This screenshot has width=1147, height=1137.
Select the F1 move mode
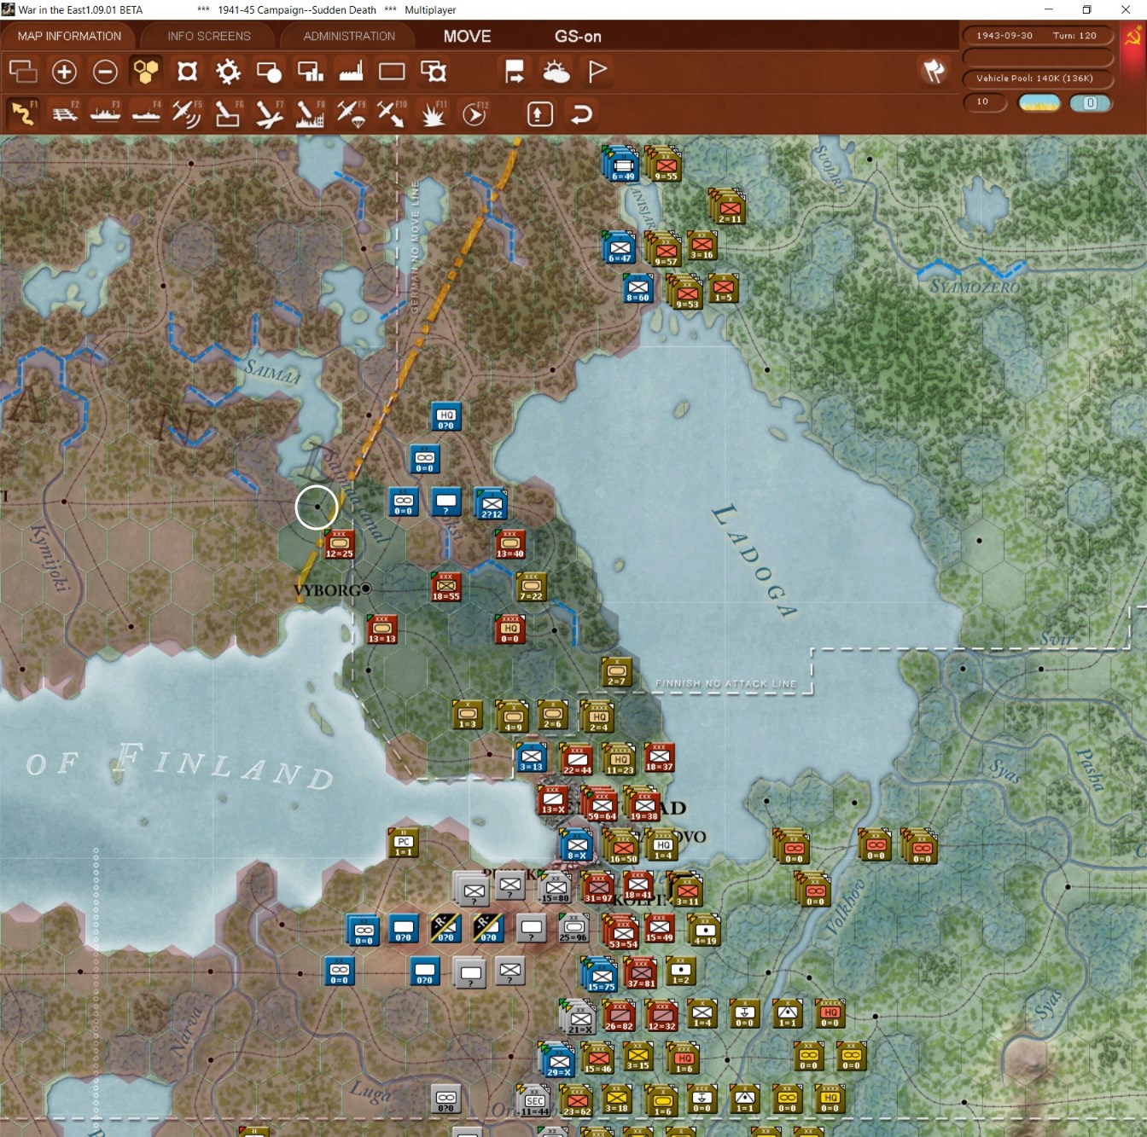(23, 113)
